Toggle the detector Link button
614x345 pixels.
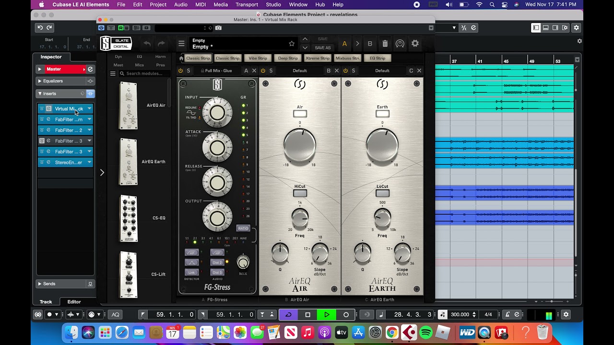pyautogui.click(x=191, y=272)
